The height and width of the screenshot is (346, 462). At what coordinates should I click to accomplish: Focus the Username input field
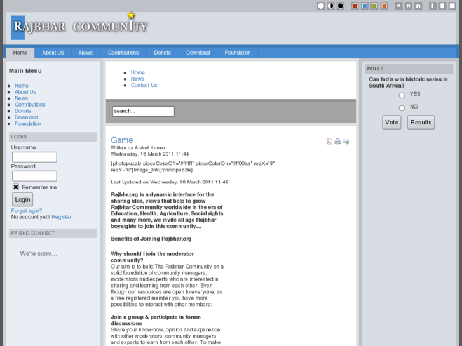tap(34, 157)
